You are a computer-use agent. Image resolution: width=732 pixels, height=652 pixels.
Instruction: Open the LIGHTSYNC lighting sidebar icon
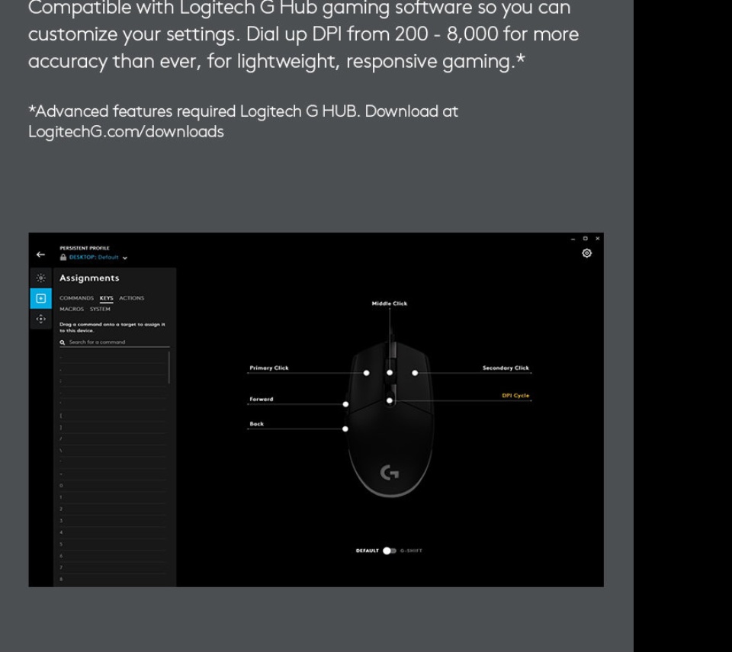40,278
